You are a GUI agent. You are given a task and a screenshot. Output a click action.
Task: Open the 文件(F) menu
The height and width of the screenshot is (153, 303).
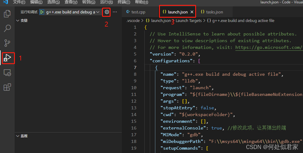coord(19,2)
